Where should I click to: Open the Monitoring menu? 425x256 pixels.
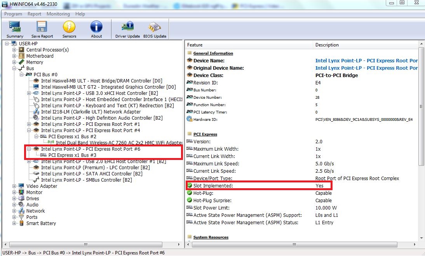[58, 14]
